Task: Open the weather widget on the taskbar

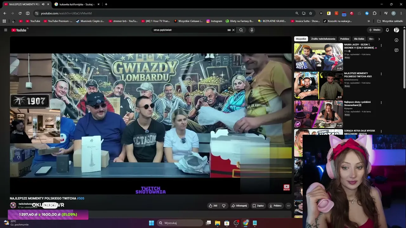Action: point(16,223)
